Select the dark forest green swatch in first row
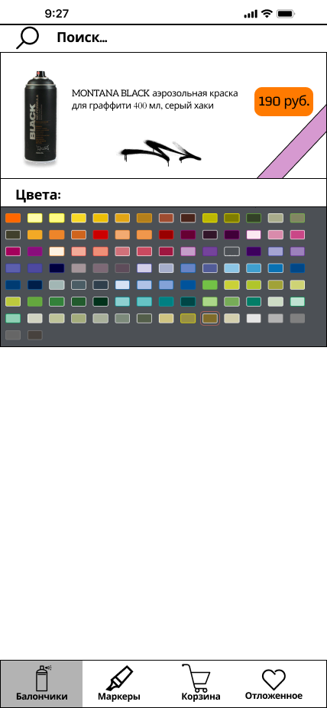Viewport: 327px width, 708px height. click(254, 218)
